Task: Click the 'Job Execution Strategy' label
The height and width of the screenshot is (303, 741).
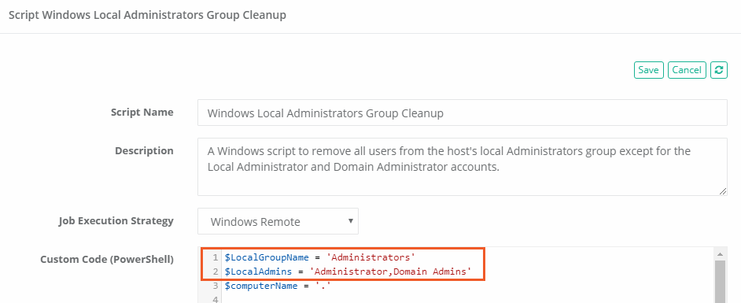Action: [x=116, y=221]
